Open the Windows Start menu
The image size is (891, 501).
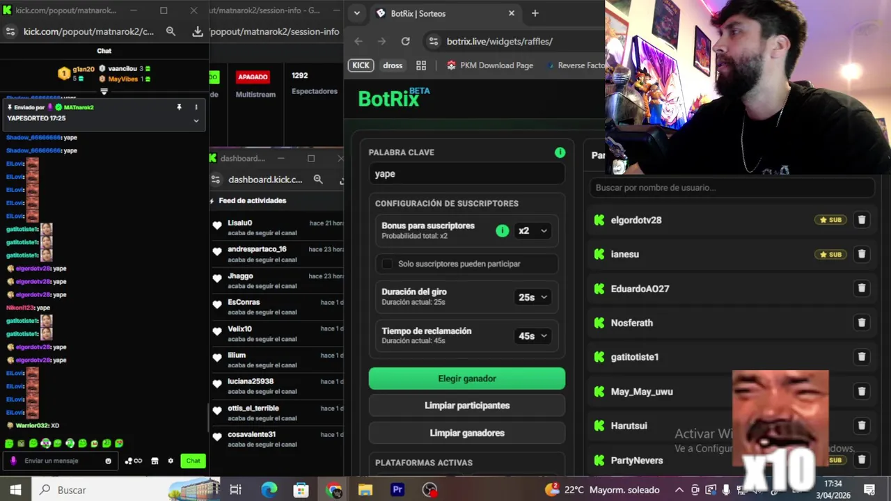click(15, 490)
